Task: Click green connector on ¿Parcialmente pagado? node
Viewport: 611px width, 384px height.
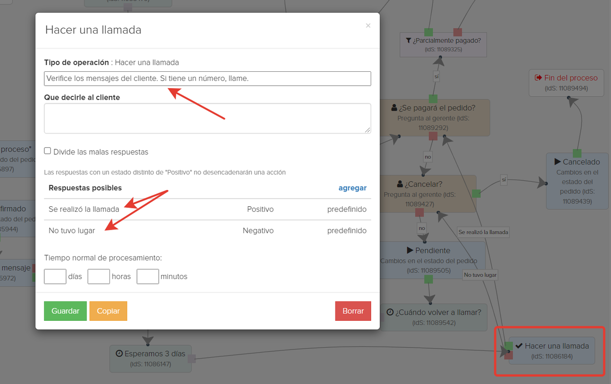Action: [x=429, y=33]
